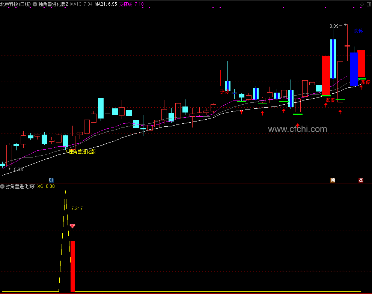
Task: Click the 8.09 high price label
Action: click(334, 26)
